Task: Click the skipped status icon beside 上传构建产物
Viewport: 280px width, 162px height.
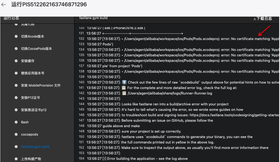Action: coord(16,159)
